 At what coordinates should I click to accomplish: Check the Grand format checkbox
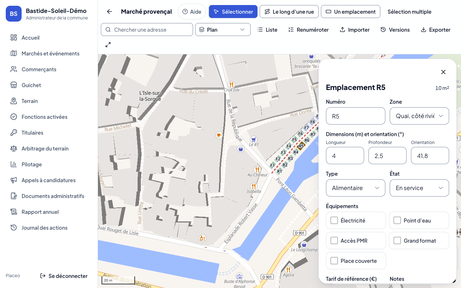[x=397, y=240]
